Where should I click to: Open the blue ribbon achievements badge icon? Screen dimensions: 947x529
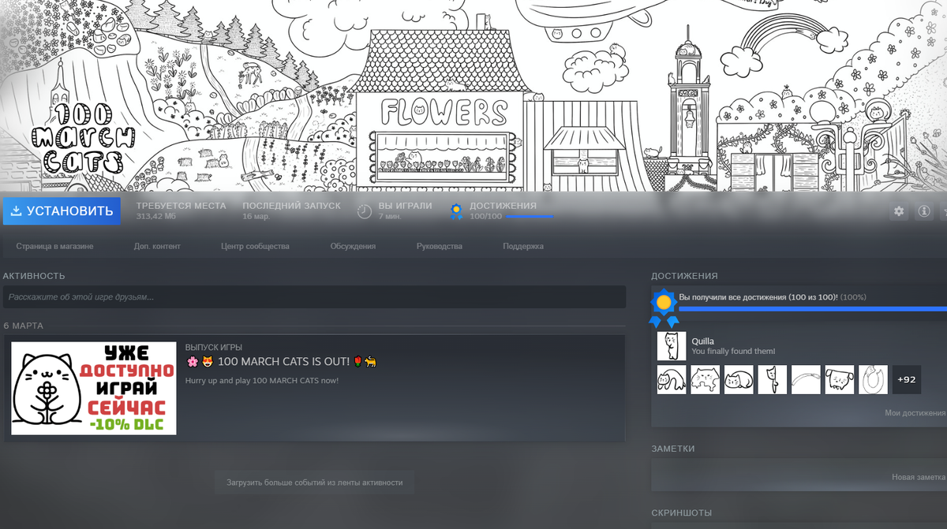tap(664, 307)
